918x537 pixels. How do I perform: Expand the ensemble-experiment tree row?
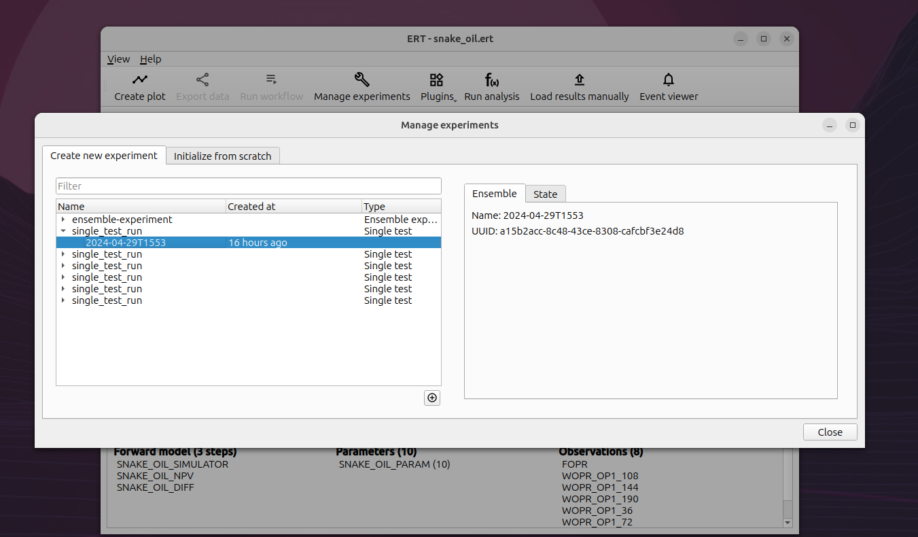(63, 220)
